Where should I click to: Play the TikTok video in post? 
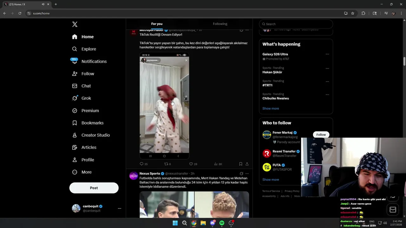164,106
